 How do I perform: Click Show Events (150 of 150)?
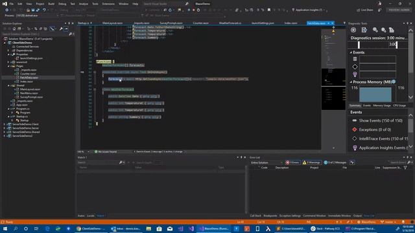click(x=381, y=120)
